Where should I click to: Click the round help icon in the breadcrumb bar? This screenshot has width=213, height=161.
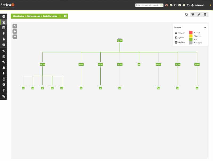pos(65,16)
